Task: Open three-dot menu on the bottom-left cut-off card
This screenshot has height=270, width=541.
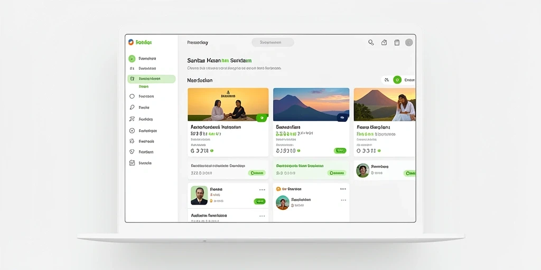Action: (262, 216)
